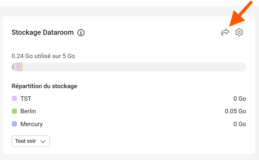Click the chevron arrow in Tout voir
This screenshot has width=259, height=160.
(43, 141)
